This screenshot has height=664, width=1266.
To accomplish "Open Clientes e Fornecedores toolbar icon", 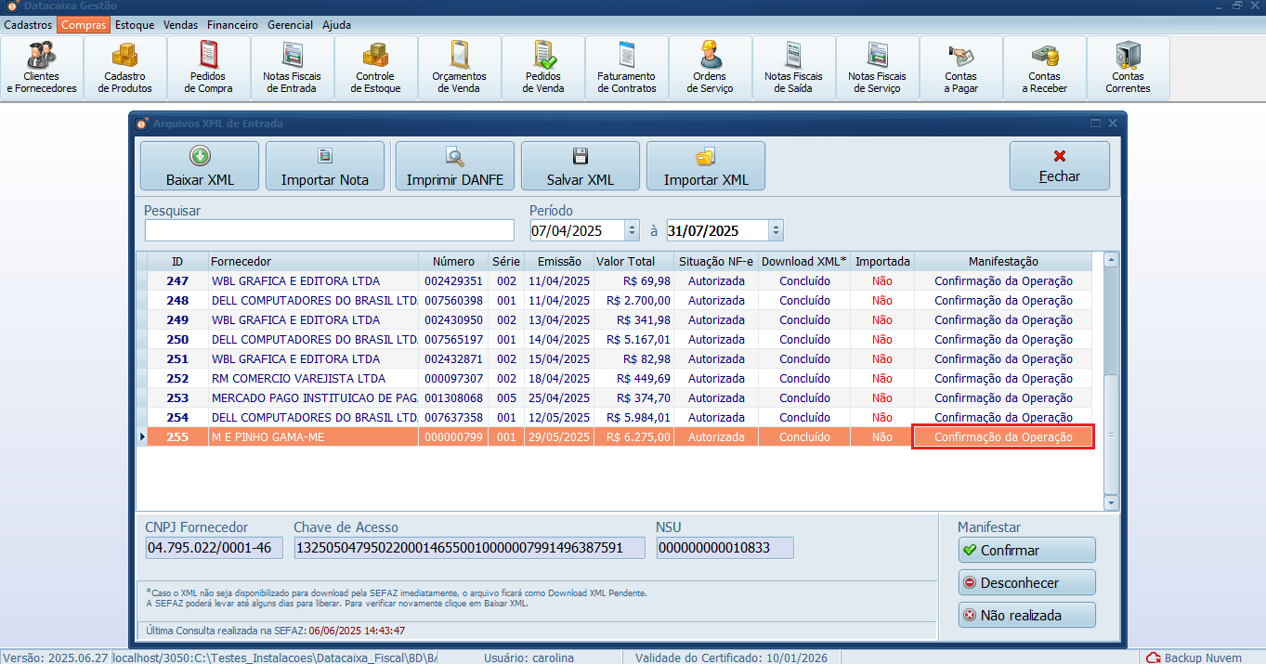I will [x=42, y=68].
